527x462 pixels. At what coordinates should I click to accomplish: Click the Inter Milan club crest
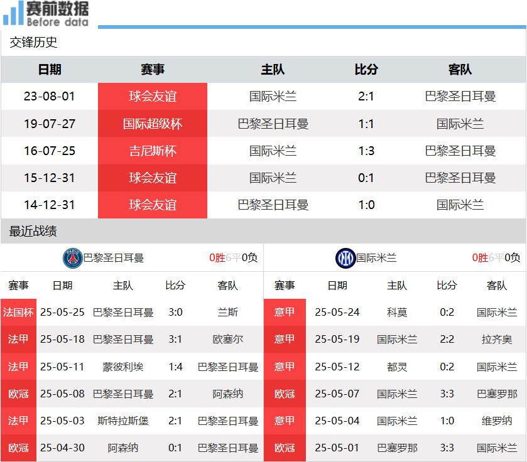(345, 258)
